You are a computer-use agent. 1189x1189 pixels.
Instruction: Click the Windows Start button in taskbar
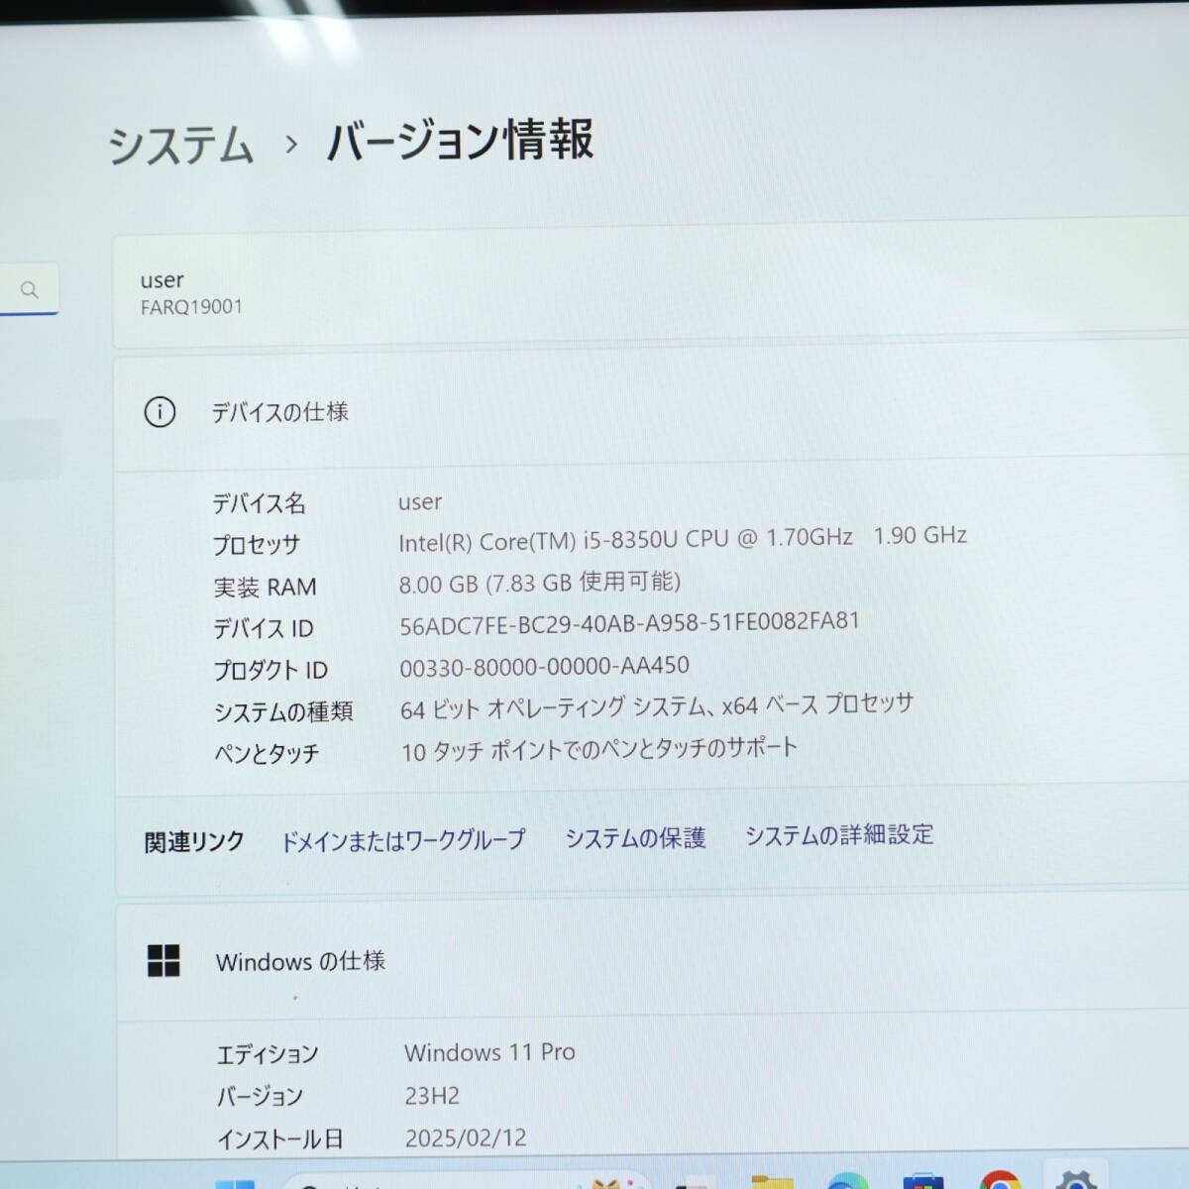point(235,1184)
